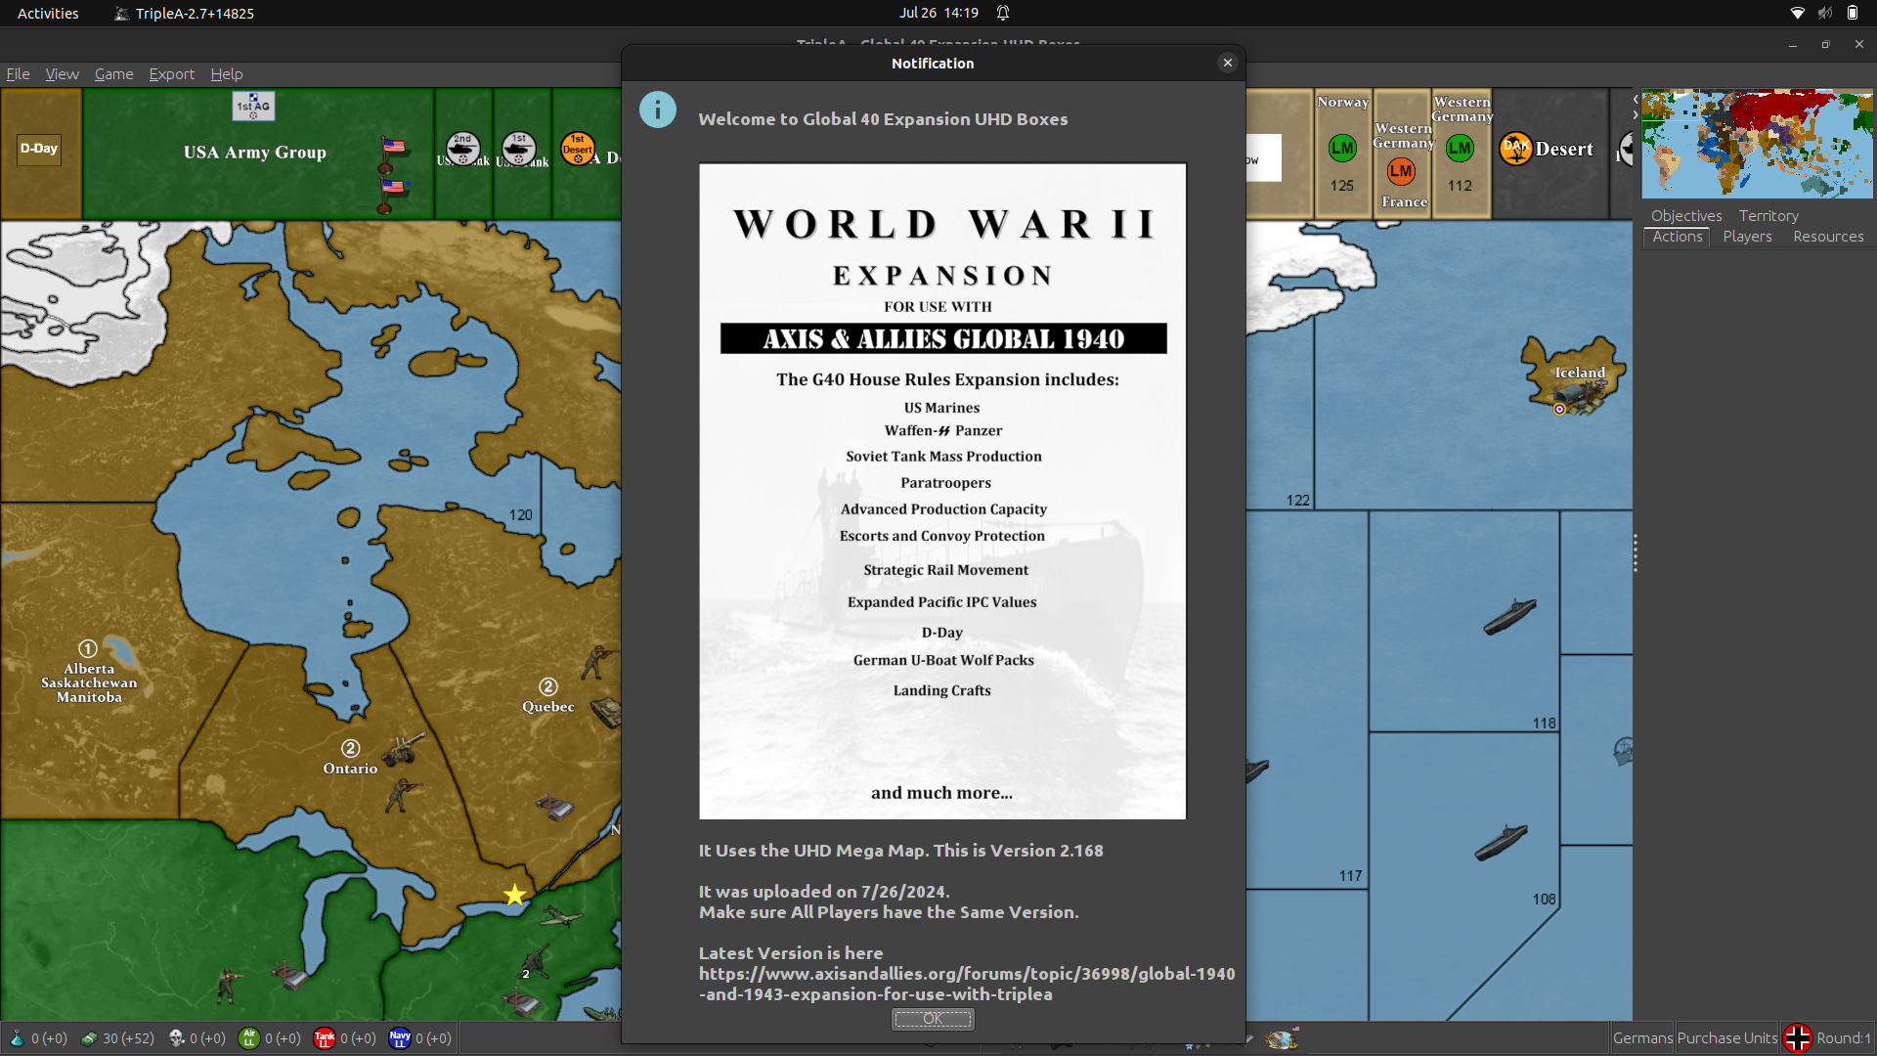This screenshot has width=1877, height=1056.
Task: Click the TripleA app indicator in top bar
Action: coord(184,13)
